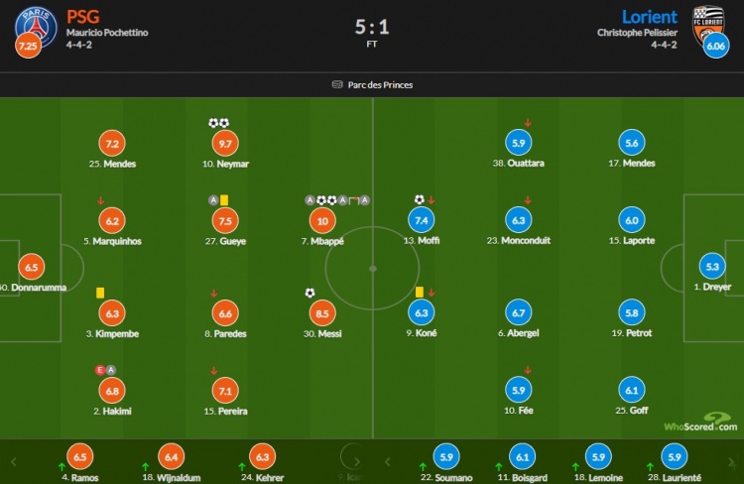Show next PSG substitutes with right chevron
This screenshot has height=484, width=744.
pos(357,462)
